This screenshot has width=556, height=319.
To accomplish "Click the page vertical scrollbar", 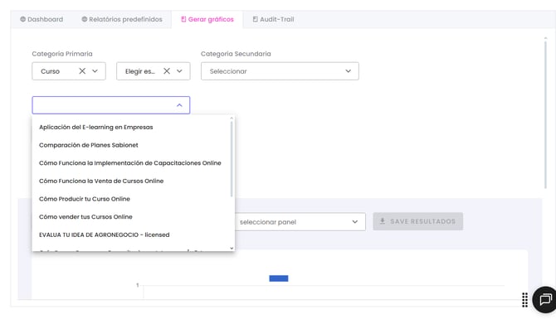I will pos(545,115).
